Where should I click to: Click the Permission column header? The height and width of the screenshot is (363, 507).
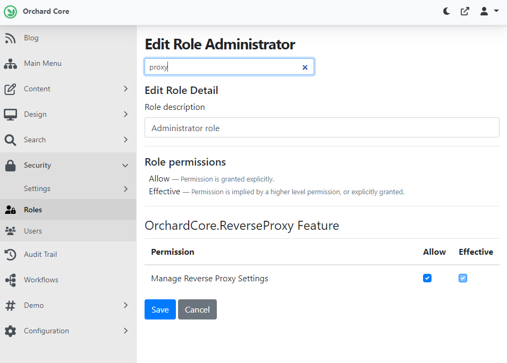coord(173,252)
